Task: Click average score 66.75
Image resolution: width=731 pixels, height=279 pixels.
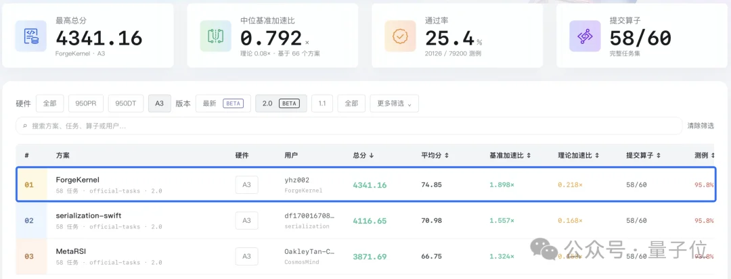Action: [431, 256]
